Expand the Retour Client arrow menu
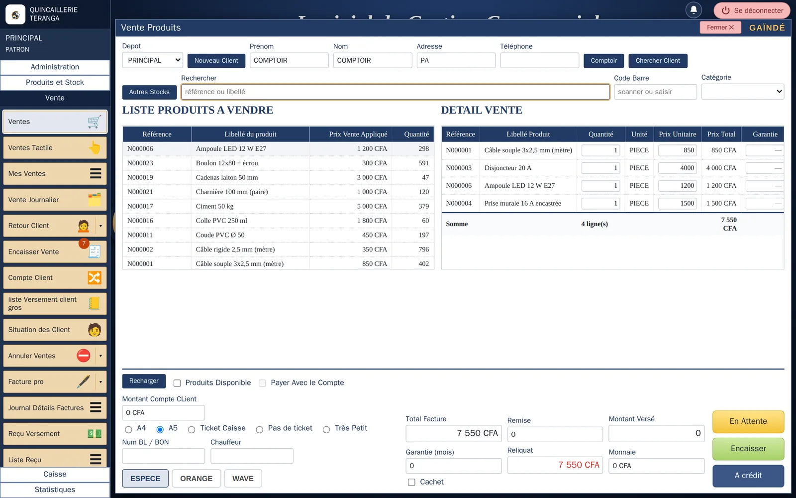Viewport: 796px width, 498px height. click(100, 226)
